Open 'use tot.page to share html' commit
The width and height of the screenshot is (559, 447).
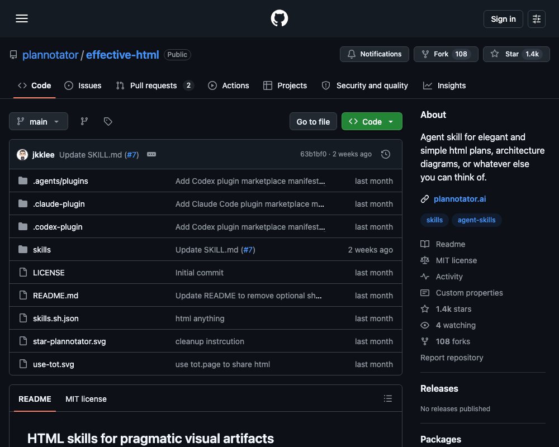coord(222,364)
